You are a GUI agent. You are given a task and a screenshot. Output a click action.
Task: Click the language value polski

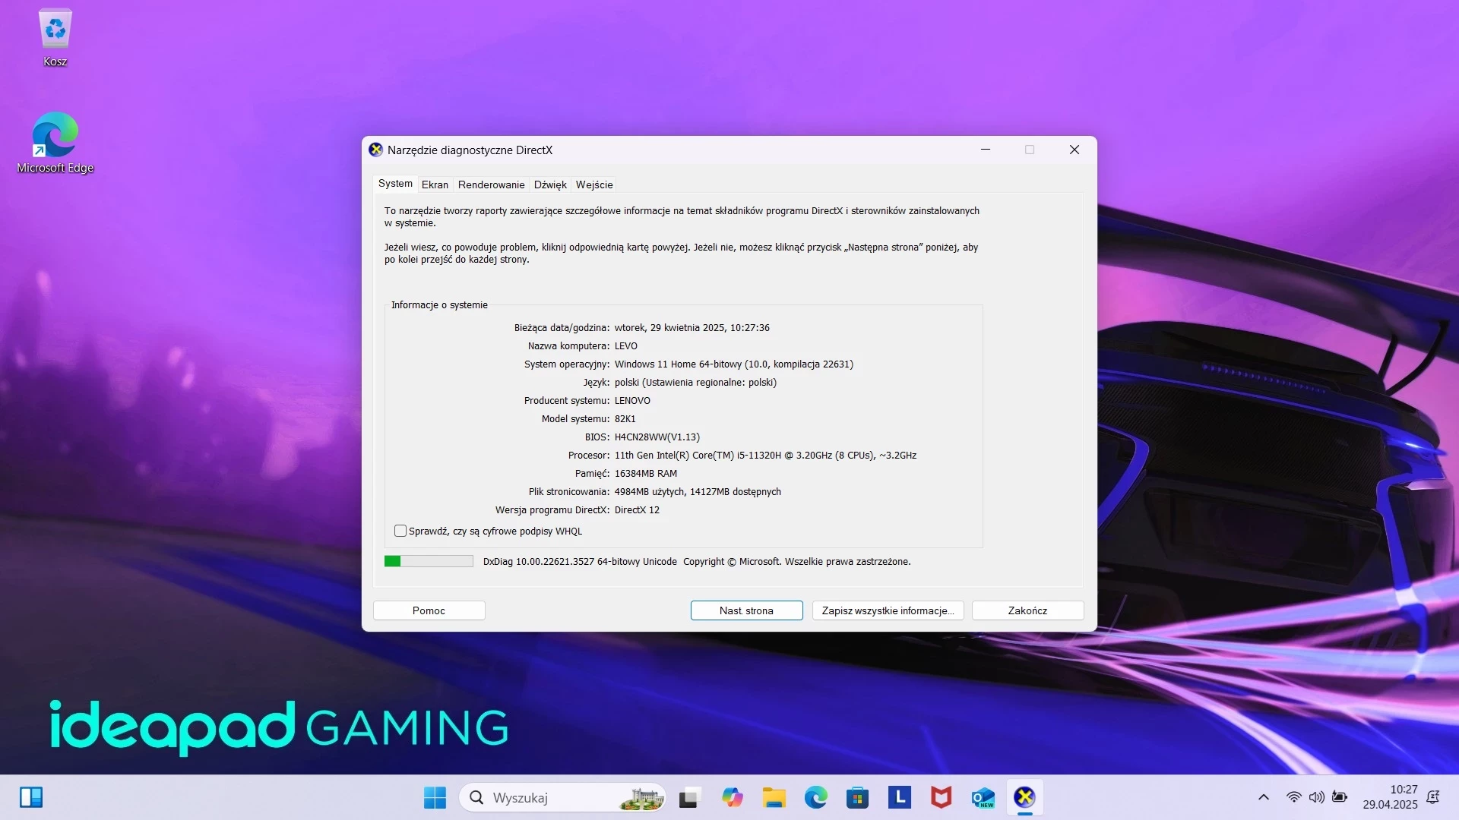click(x=695, y=382)
